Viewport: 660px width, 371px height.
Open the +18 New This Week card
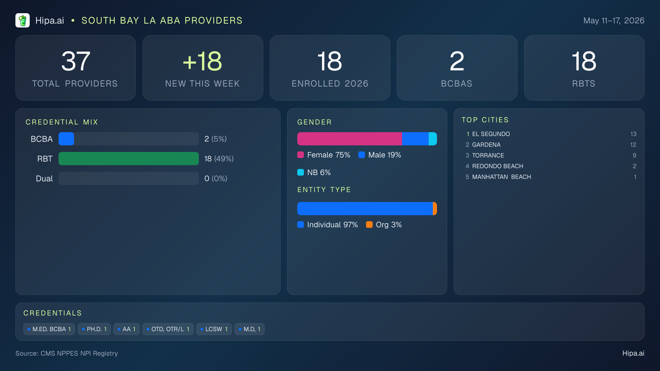(x=203, y=68)
